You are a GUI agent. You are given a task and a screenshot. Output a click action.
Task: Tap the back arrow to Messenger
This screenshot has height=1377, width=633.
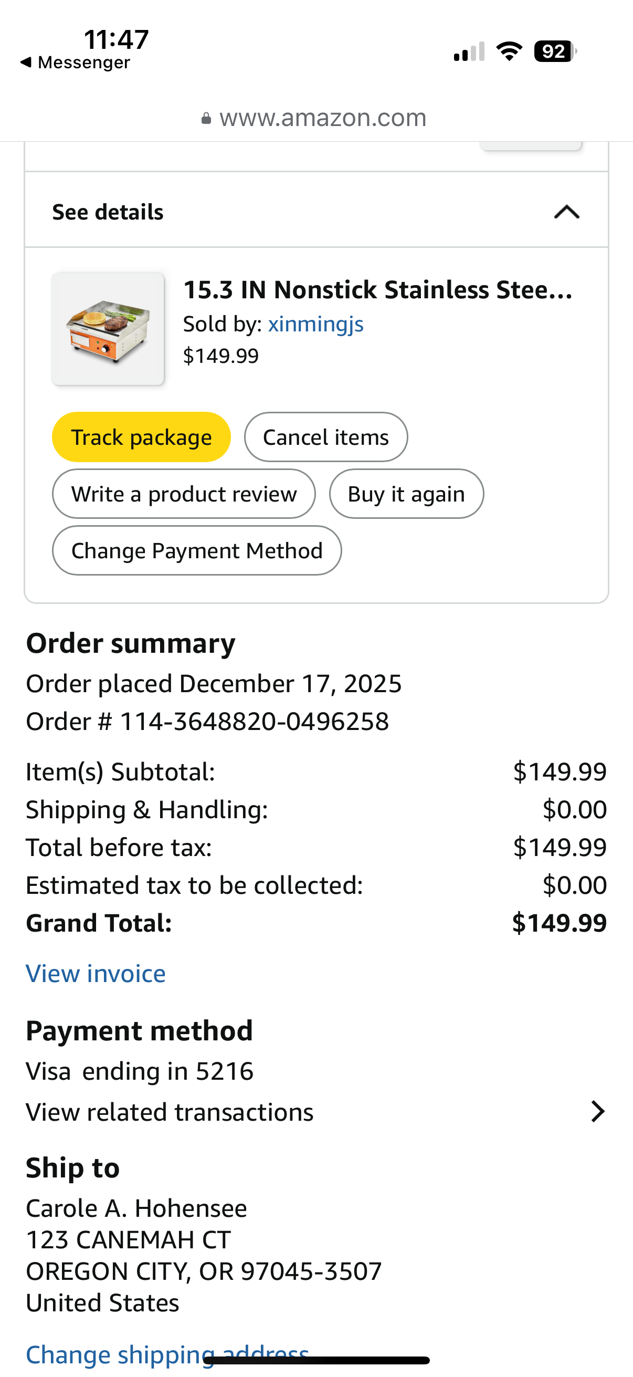26,62
